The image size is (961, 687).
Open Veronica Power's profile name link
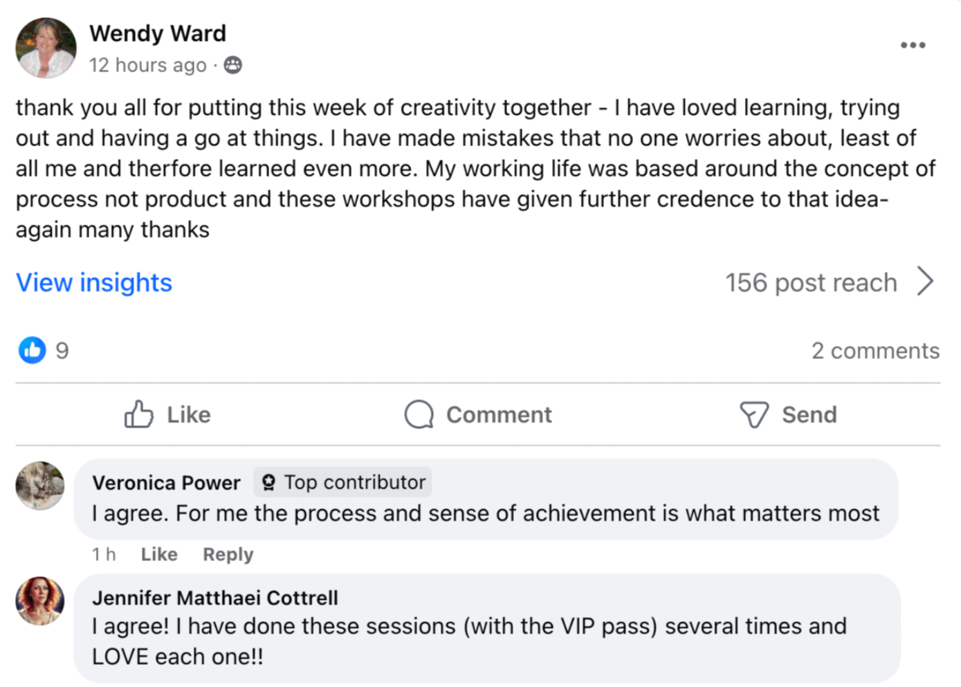(166, 482)
